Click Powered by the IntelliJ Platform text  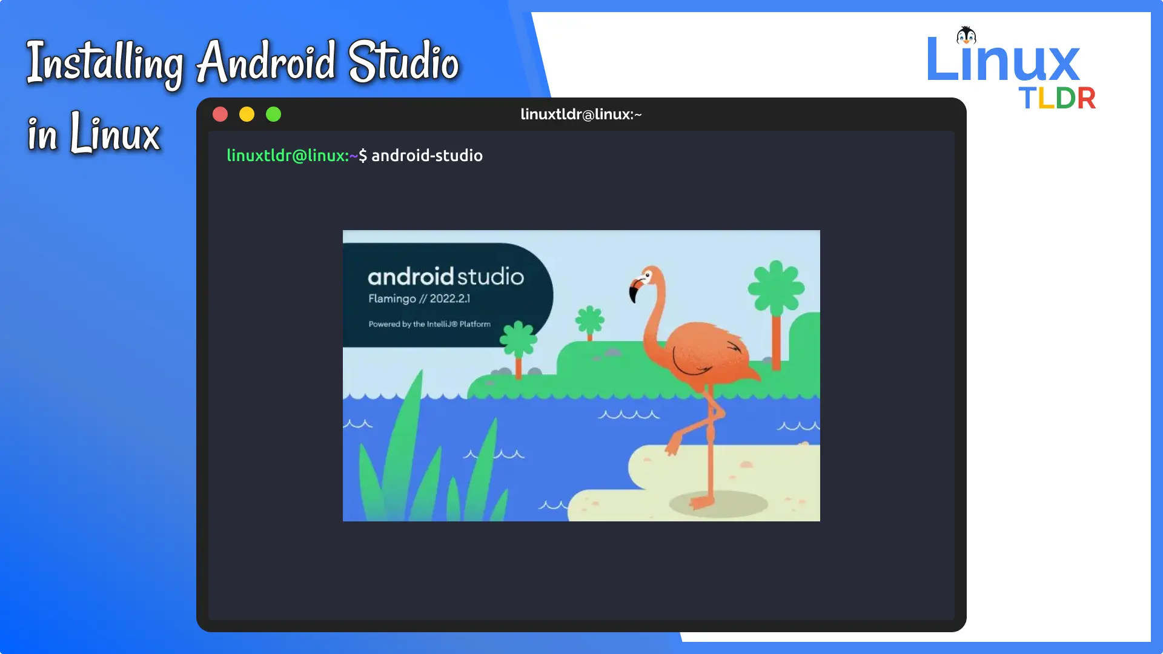429,324
